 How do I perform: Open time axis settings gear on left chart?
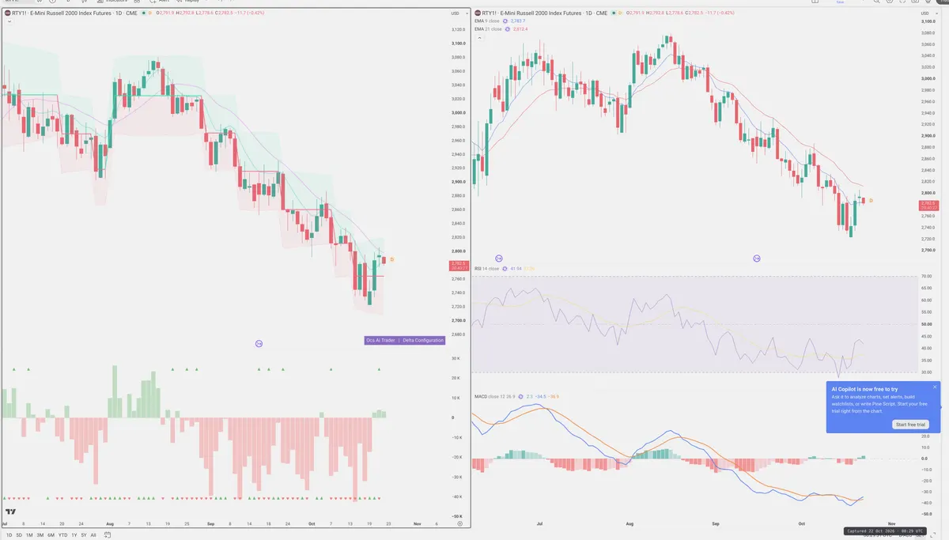(x=459, y=523)
